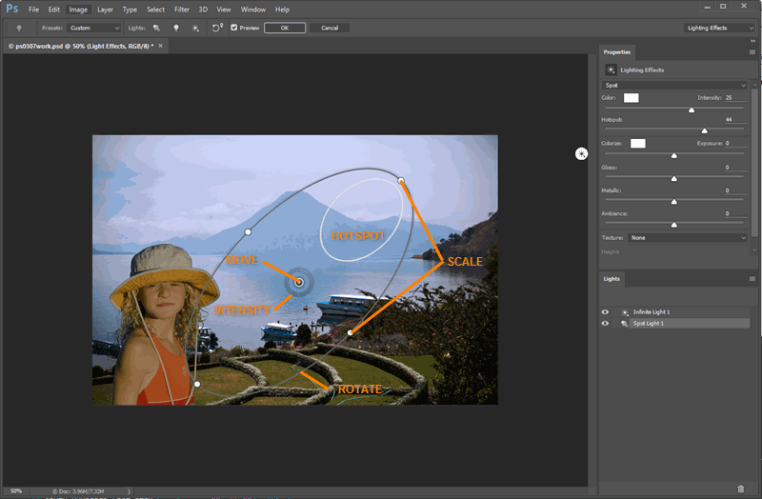The height and width of the screenshot is (499, 762).
Task: Hide Infinite Light 1 with its eye icon
Action: pos(605,312)
